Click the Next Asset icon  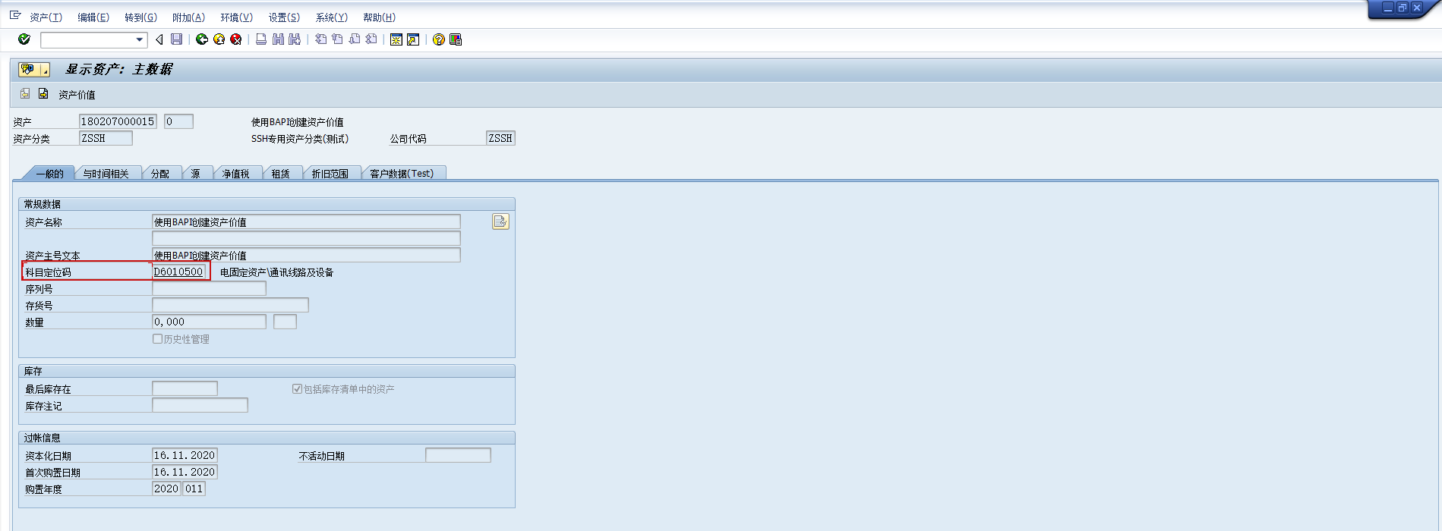tap(43, 93)
